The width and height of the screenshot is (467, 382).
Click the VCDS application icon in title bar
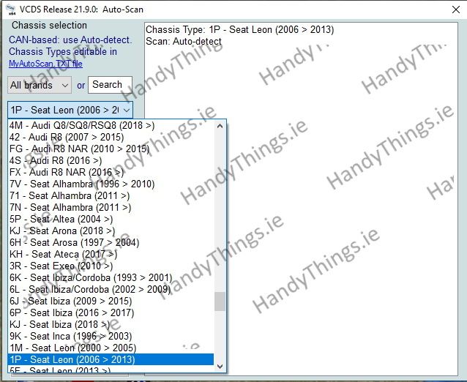pyautogui.click(x=11, y=10)
